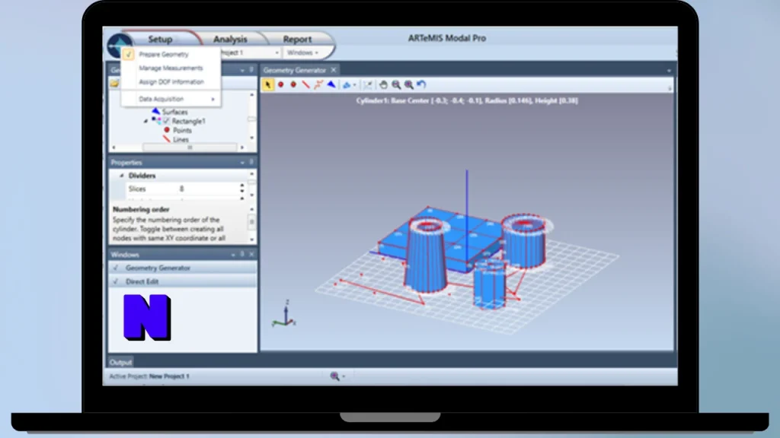Toggle Prepare Geometry checkmark

(129, 54)
